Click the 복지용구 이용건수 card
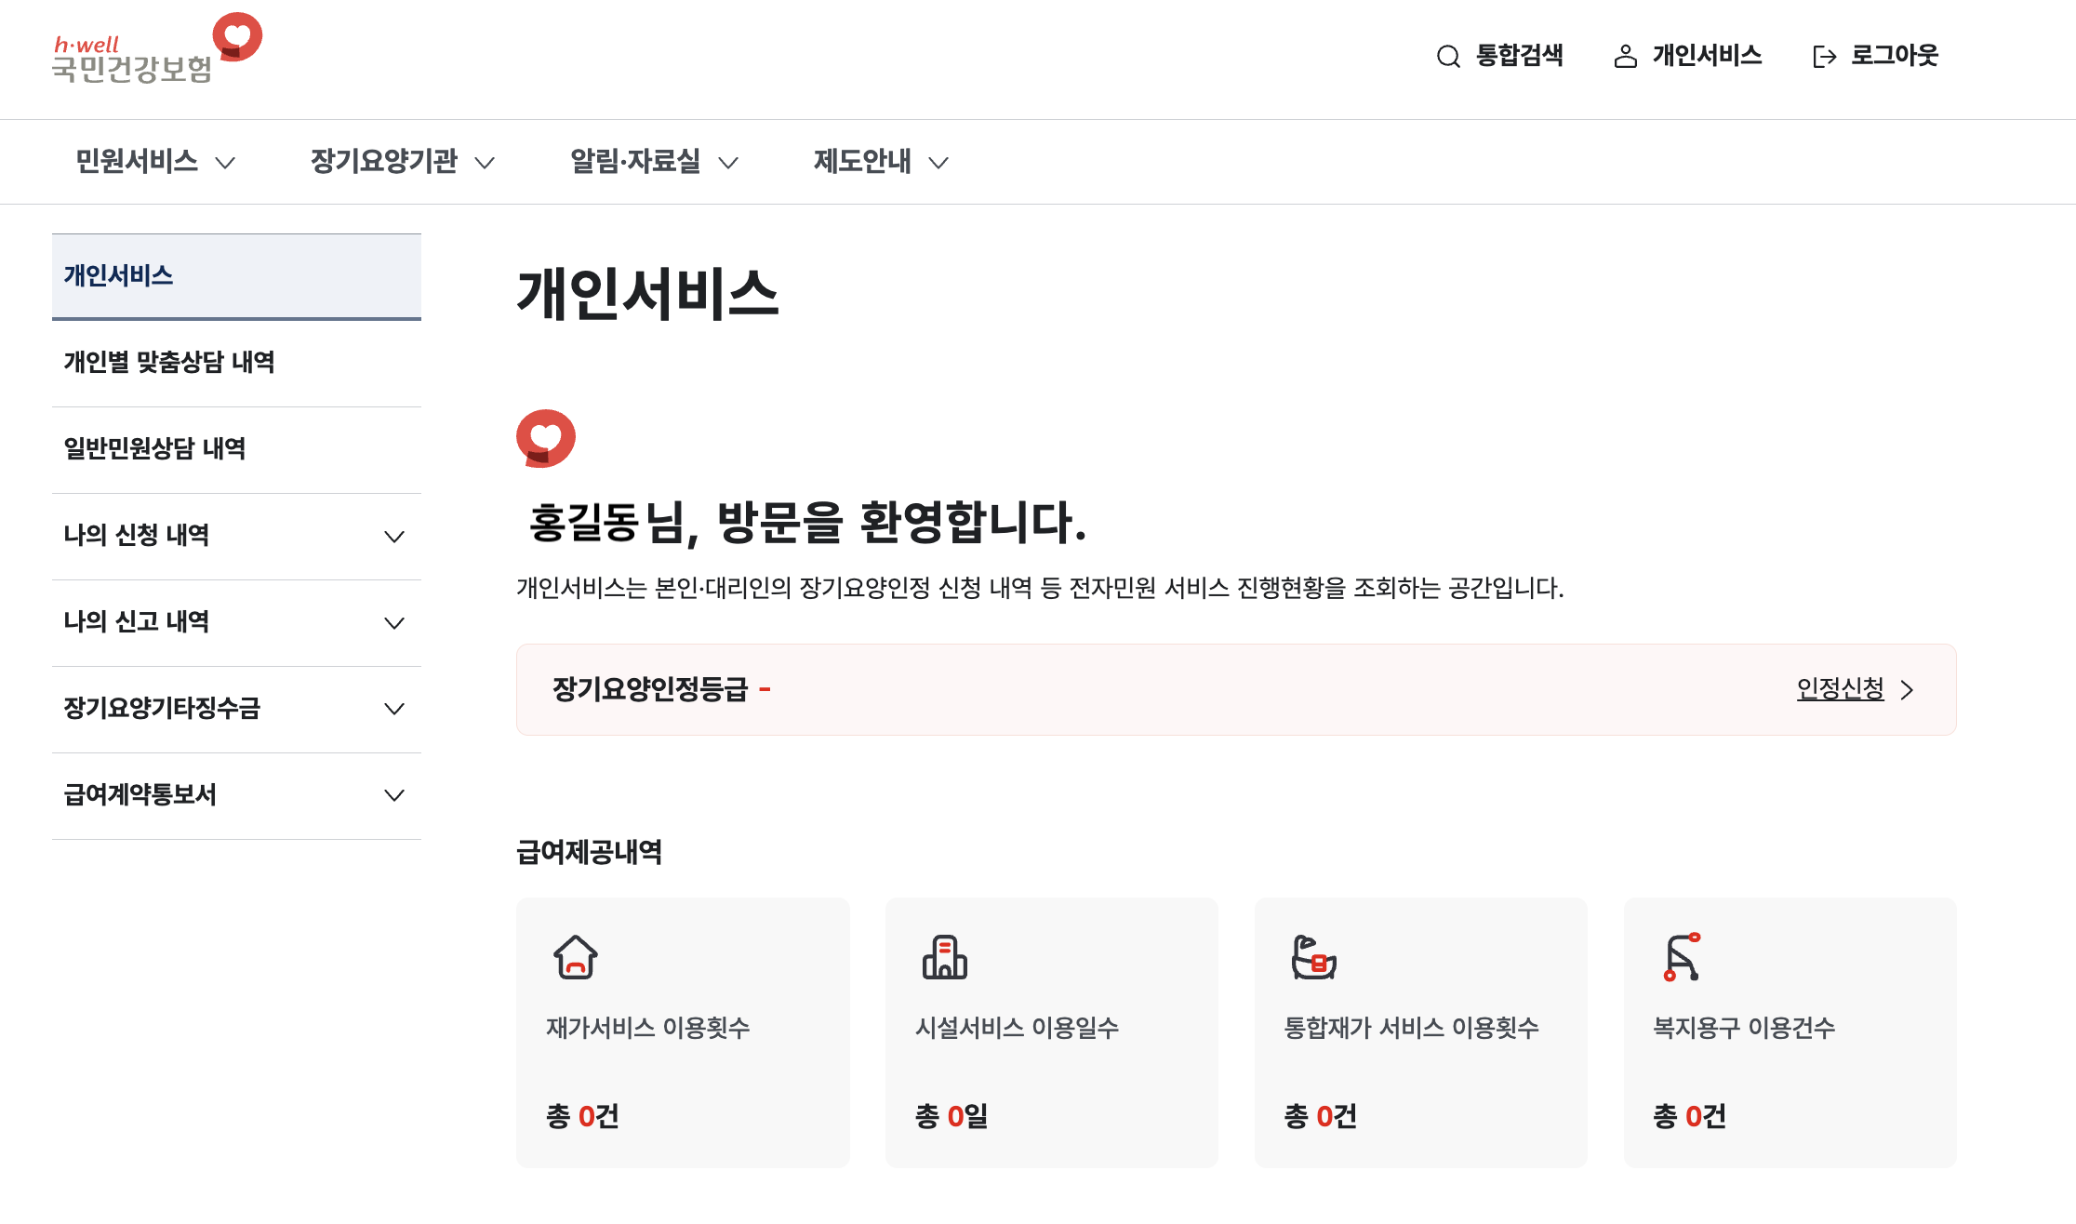The width and height of the screenshot is (2076, 1224). tap(1790, 1032)
